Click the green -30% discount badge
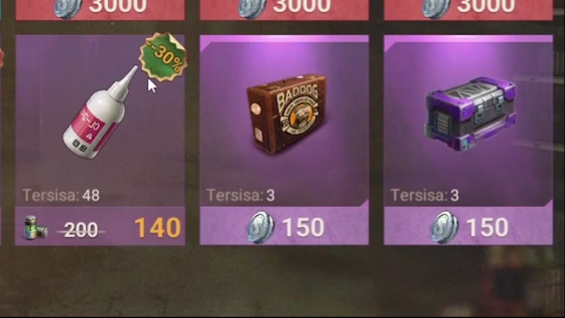This screenshot has height=318, width=565. tap(163, 57)
